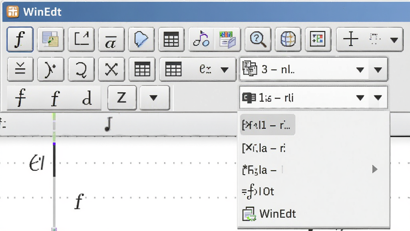Click outer arrow next to '1is – rli' combo
Viewport: 410px width, 231px height.
coord(378,98)
